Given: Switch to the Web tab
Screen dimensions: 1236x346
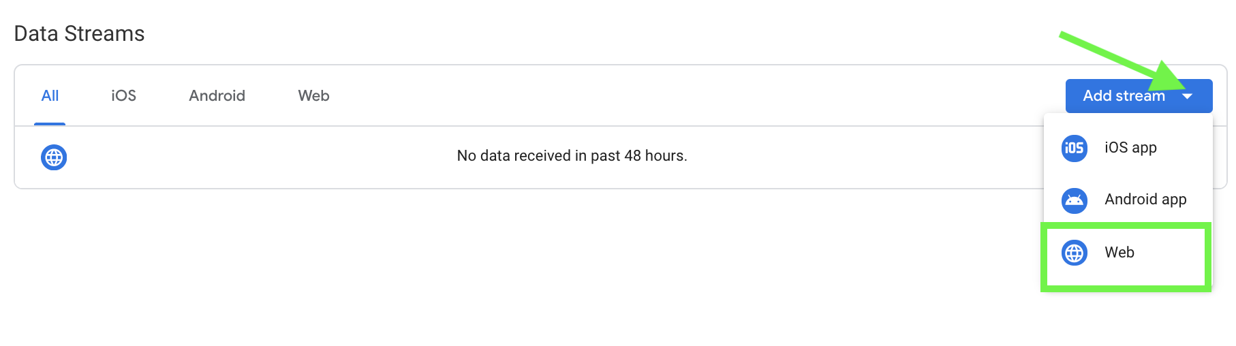Looking at the screenshot, I should pos(313,96).
